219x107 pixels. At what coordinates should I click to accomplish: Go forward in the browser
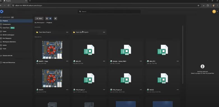4,5
